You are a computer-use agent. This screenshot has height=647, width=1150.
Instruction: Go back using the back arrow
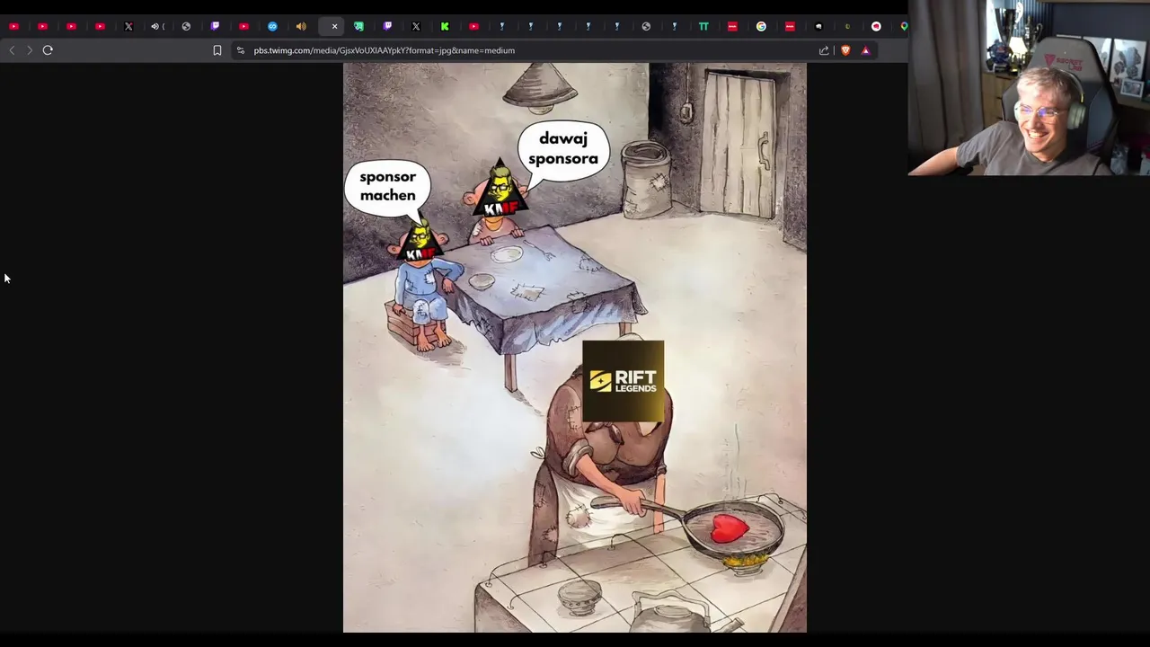point(12,50)
